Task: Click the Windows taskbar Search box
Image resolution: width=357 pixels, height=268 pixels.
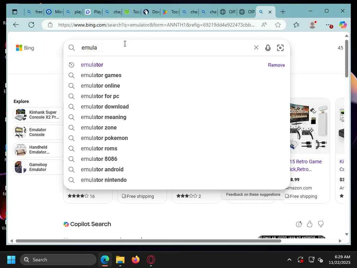Action: click(x=58, y=260)
